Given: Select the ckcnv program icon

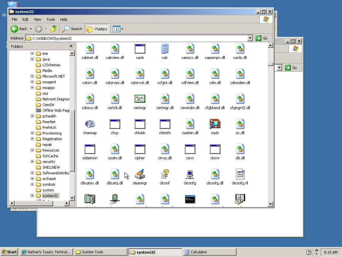Looking at the screenshot, I should pos(215,149).
